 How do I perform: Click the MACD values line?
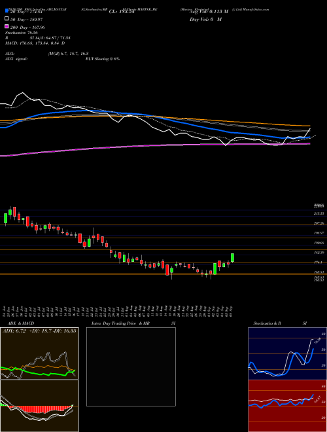[x=35, y=43]
